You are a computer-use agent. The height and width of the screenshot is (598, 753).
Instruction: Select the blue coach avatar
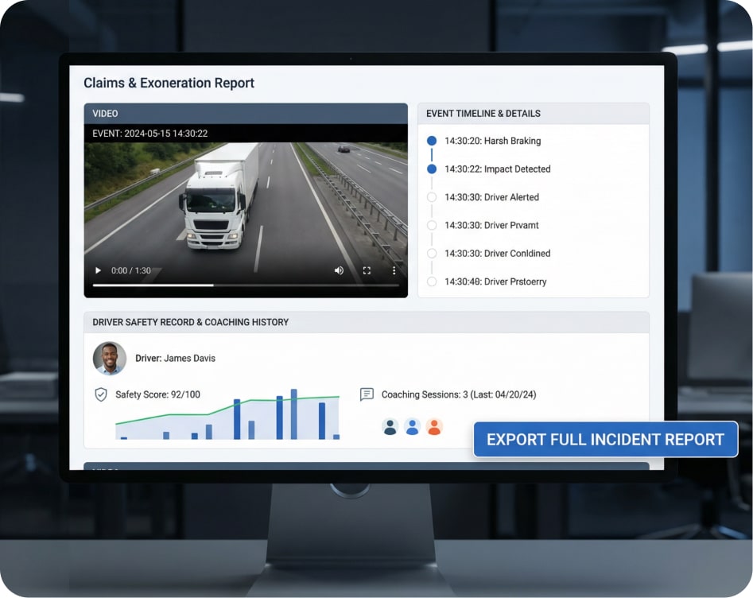[x=412, y=427]
